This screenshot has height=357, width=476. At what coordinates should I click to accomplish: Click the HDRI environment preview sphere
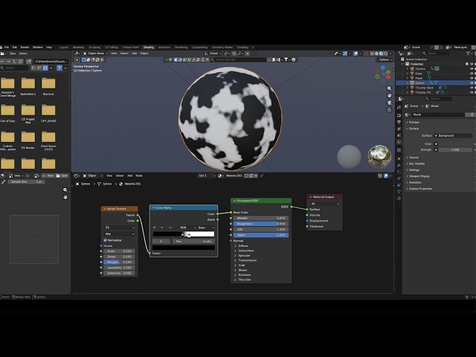point(379,157)
